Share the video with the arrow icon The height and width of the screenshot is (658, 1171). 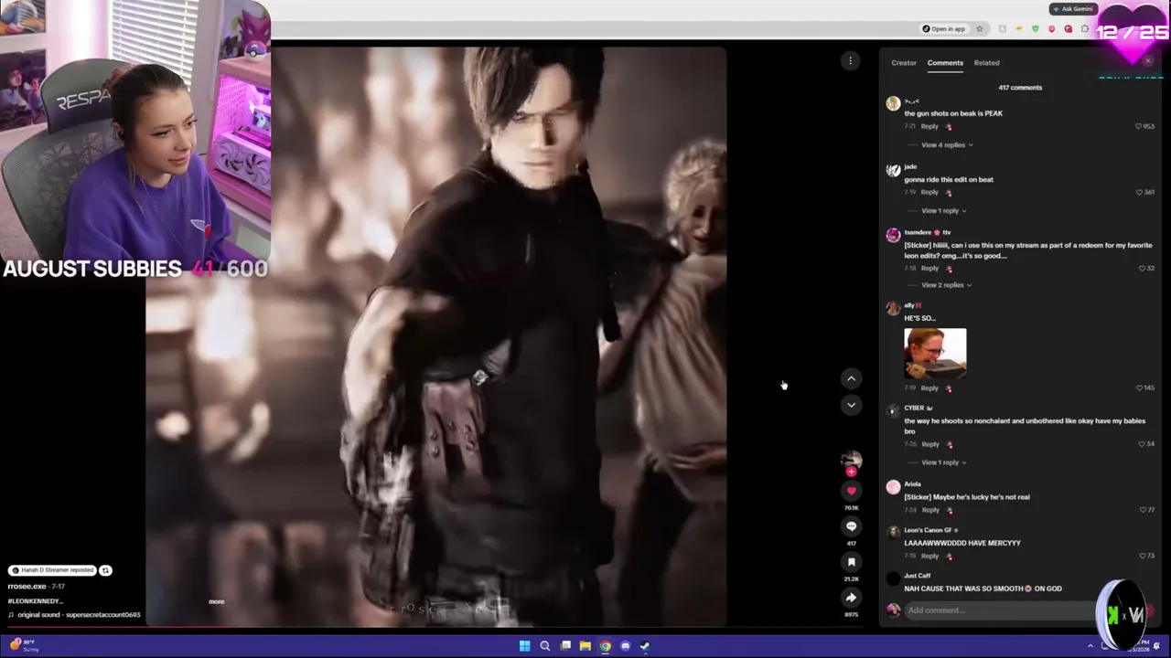tap(851, 598)
